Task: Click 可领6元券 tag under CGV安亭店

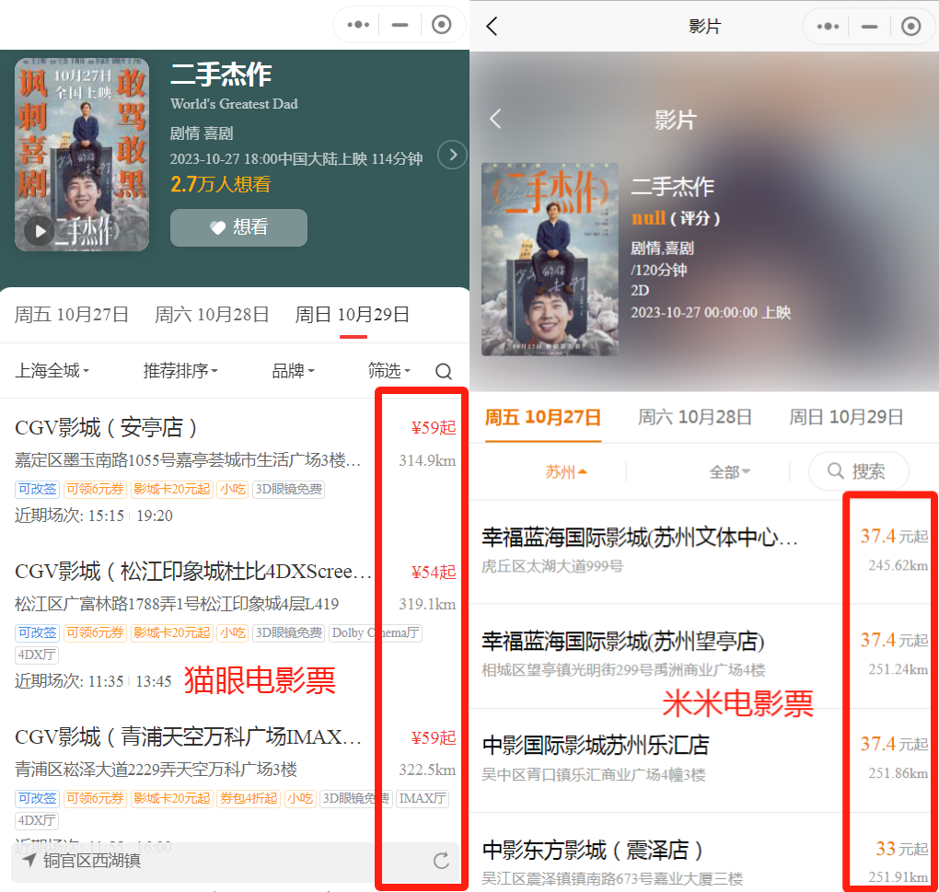Action: click(x=95, y=489)
